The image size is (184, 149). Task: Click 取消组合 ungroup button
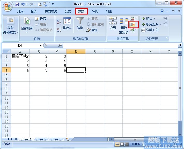tap(150, 24)
